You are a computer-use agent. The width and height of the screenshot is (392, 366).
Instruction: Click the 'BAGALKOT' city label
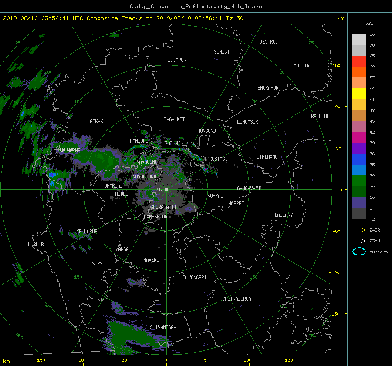tap(174, 119)
